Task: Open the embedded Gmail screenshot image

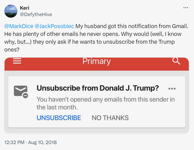Action: coord(97,95)
